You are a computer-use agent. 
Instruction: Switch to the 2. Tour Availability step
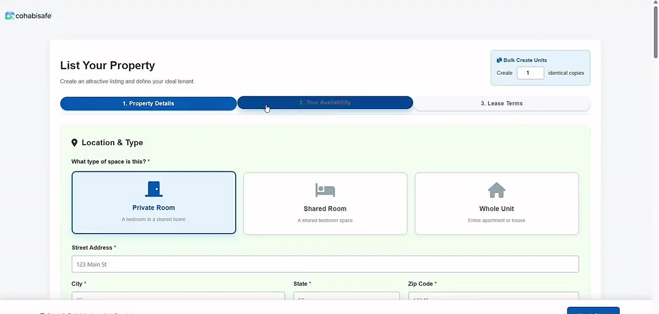(325, 102)
